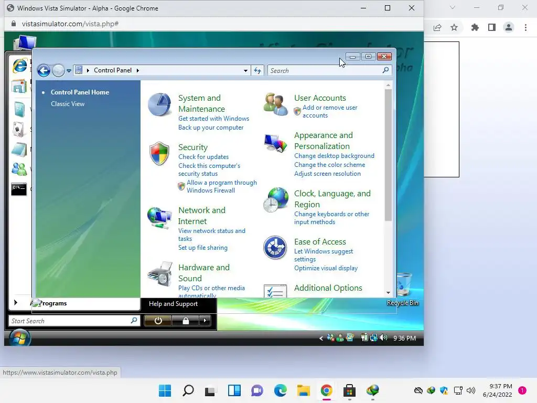Click the Network and Internet globe icon
537x403 pixels.
pos(159,217)
